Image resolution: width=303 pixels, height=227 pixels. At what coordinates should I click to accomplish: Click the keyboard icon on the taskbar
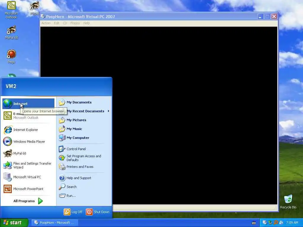(254, 223)
